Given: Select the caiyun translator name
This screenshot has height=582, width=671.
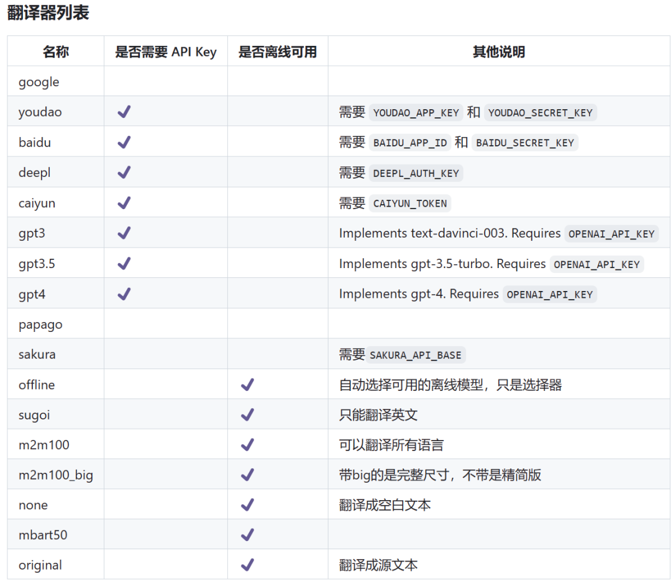Looking at the screenshot, I should coord(37,204).
